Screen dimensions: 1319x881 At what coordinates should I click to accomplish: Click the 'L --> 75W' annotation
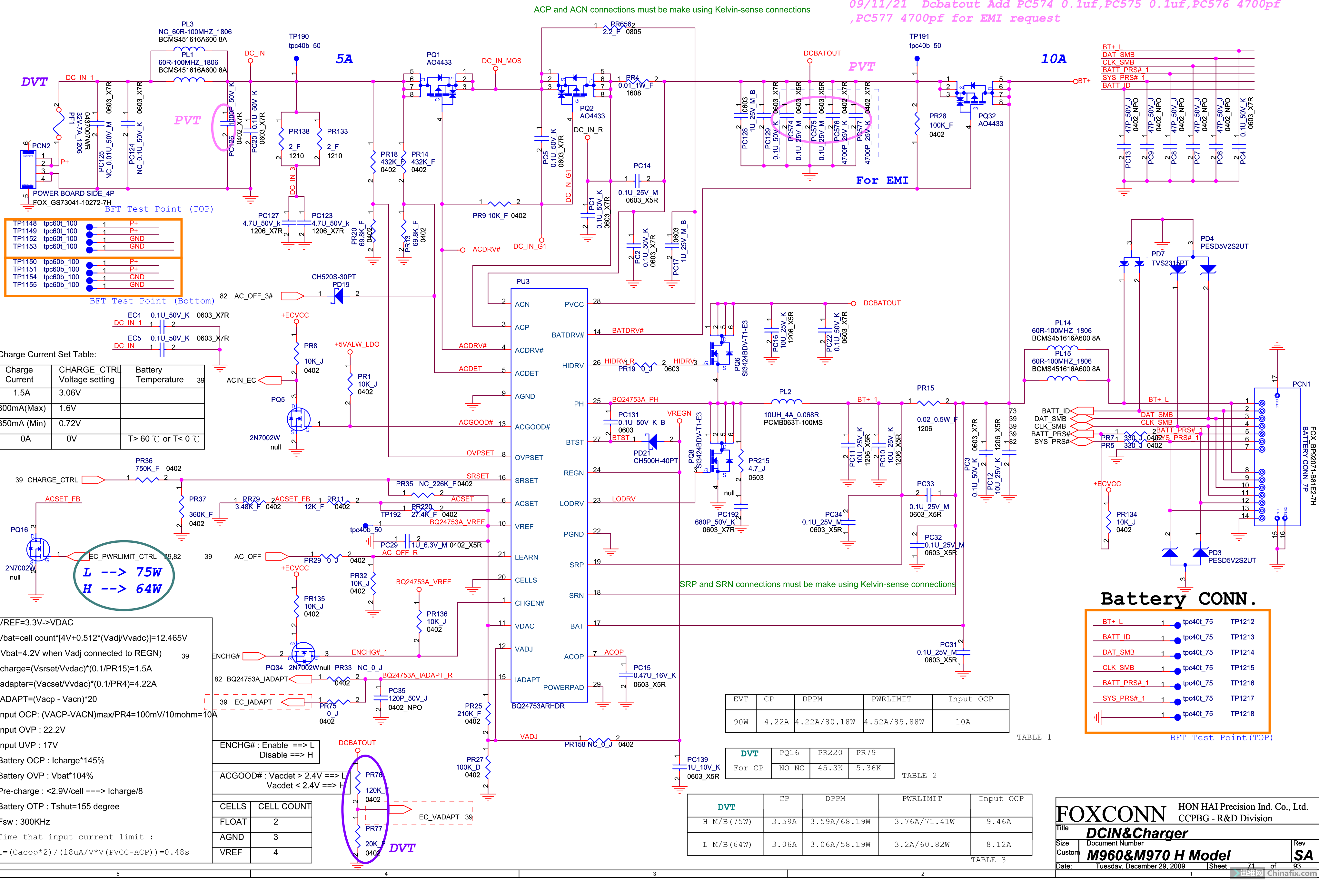[x=123, y=572]
